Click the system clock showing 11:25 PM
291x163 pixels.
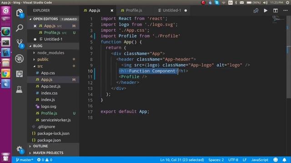coord(276,2)
